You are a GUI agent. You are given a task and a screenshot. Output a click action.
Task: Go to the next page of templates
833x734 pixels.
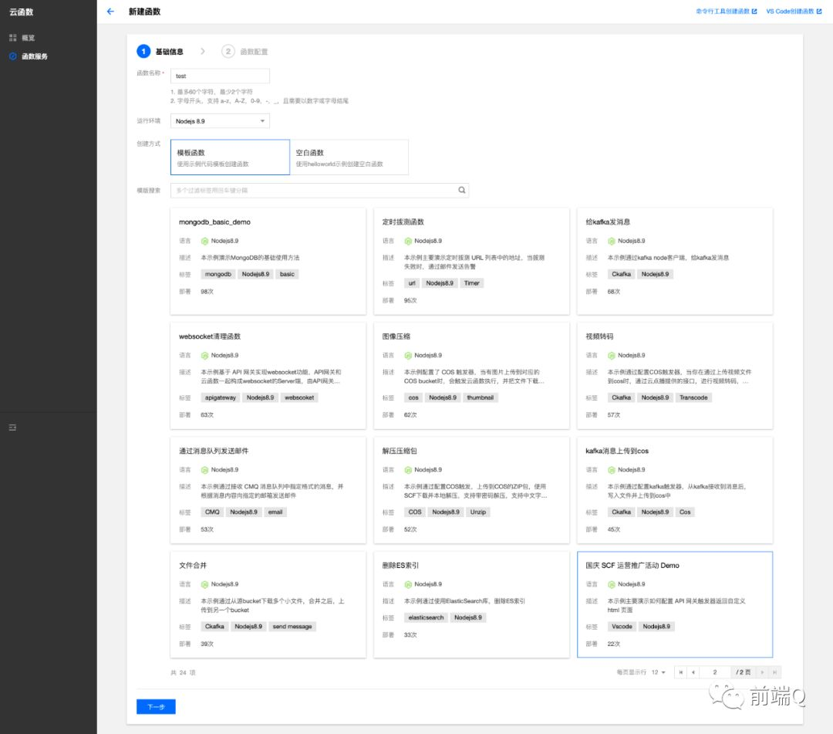(762, 672)
